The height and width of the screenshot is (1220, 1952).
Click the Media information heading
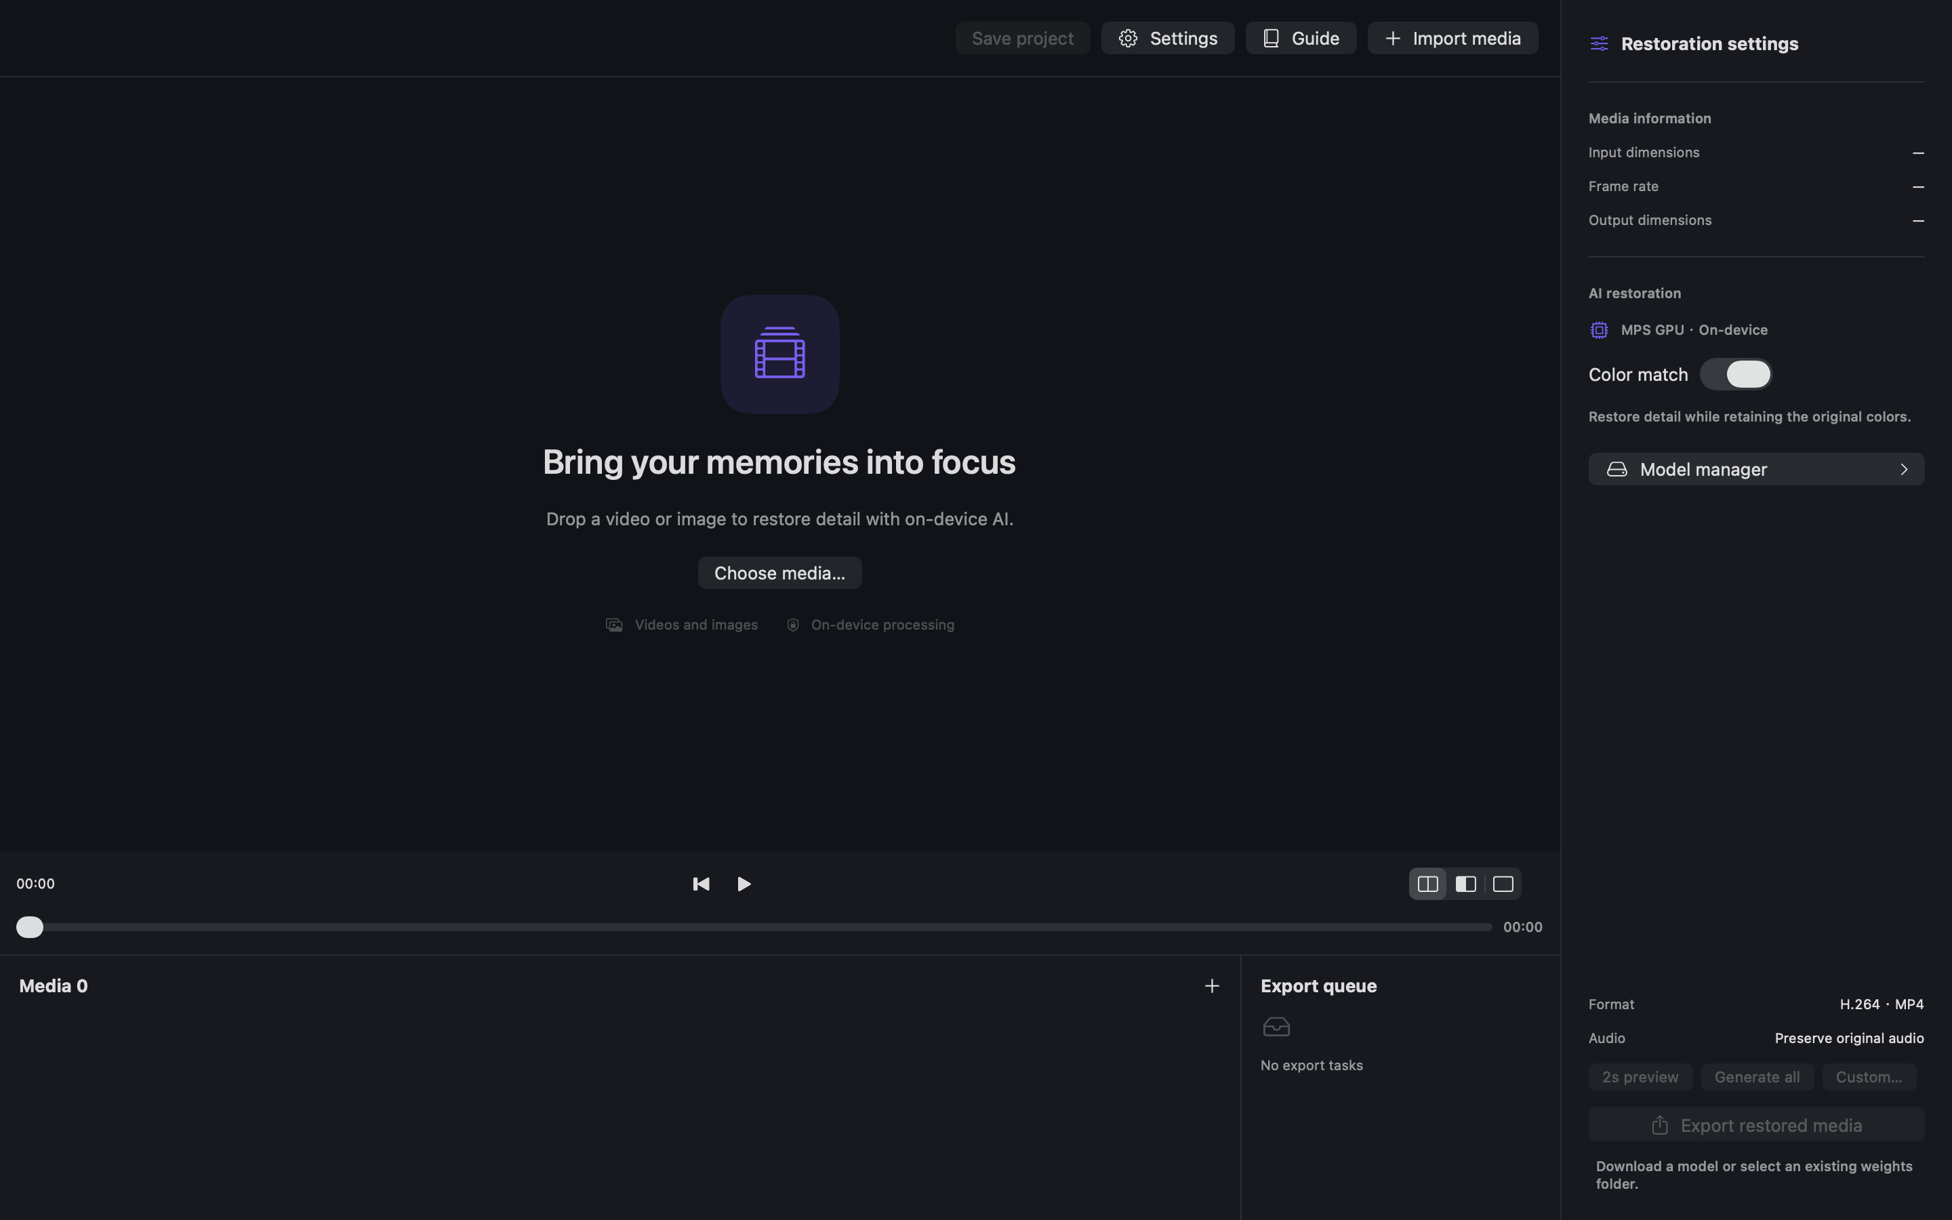(1650, 119)
